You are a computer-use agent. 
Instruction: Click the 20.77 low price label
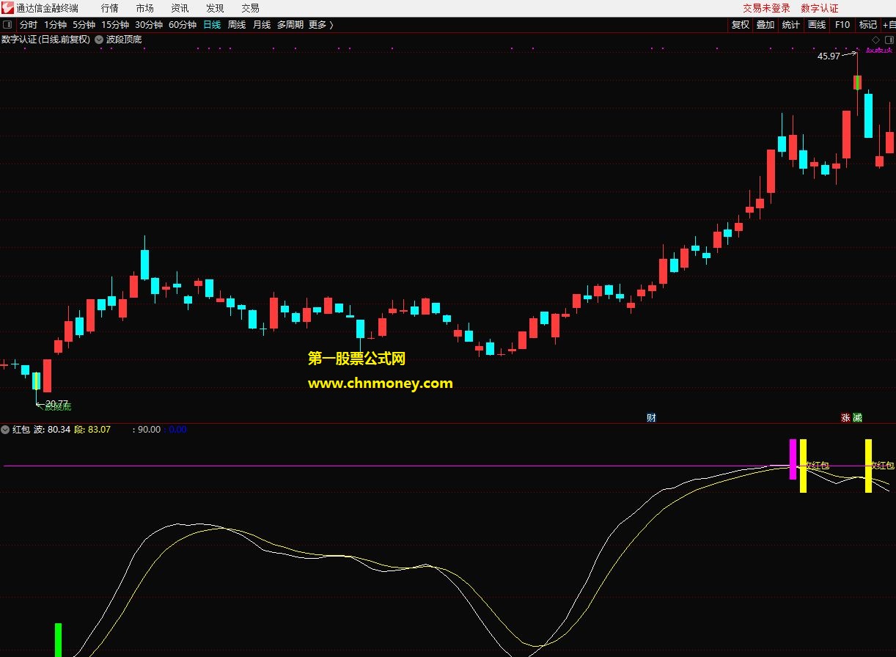(57, 404)
